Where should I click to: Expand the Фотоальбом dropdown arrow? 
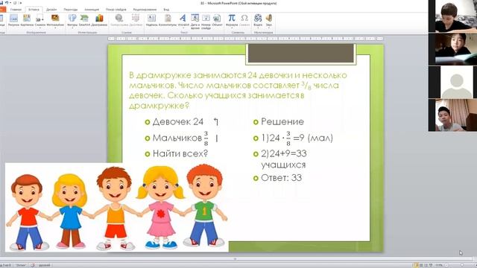coord(55,28)
